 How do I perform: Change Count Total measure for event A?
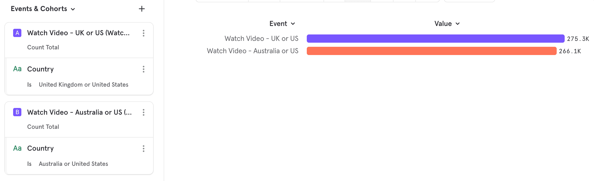click(43, 47)
